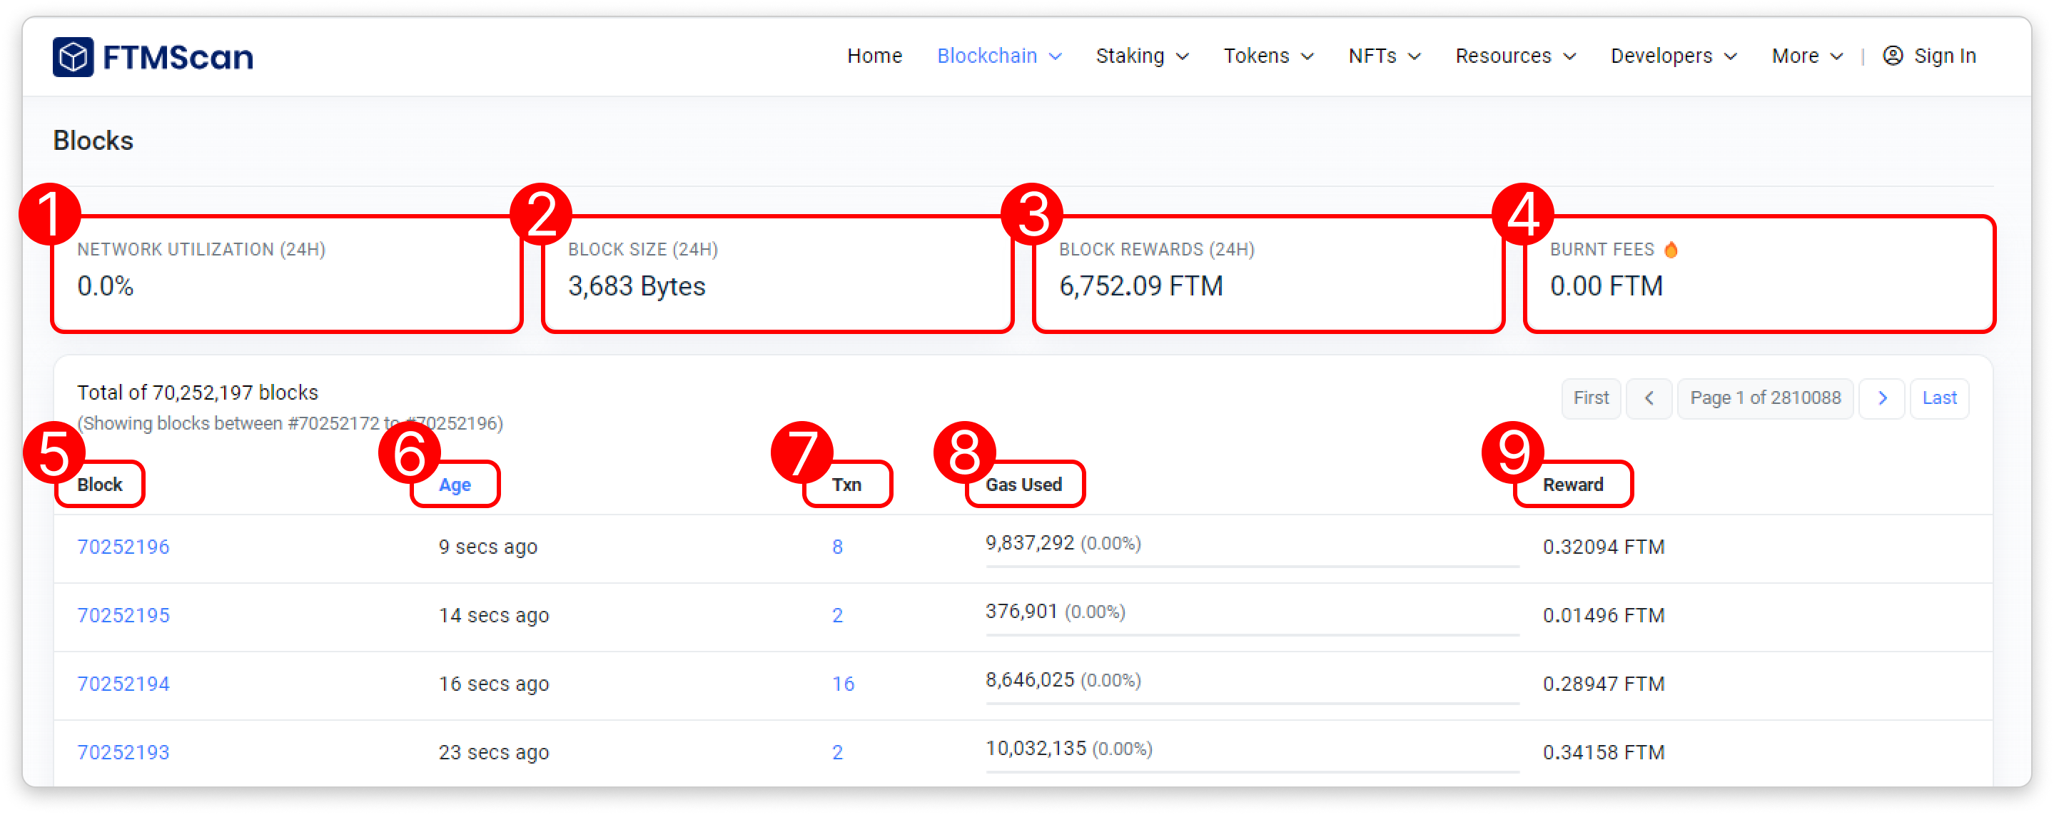Viewport: 2054px width, 815px height.
Task: Open block 70252194 details
Action: [123, 684]
